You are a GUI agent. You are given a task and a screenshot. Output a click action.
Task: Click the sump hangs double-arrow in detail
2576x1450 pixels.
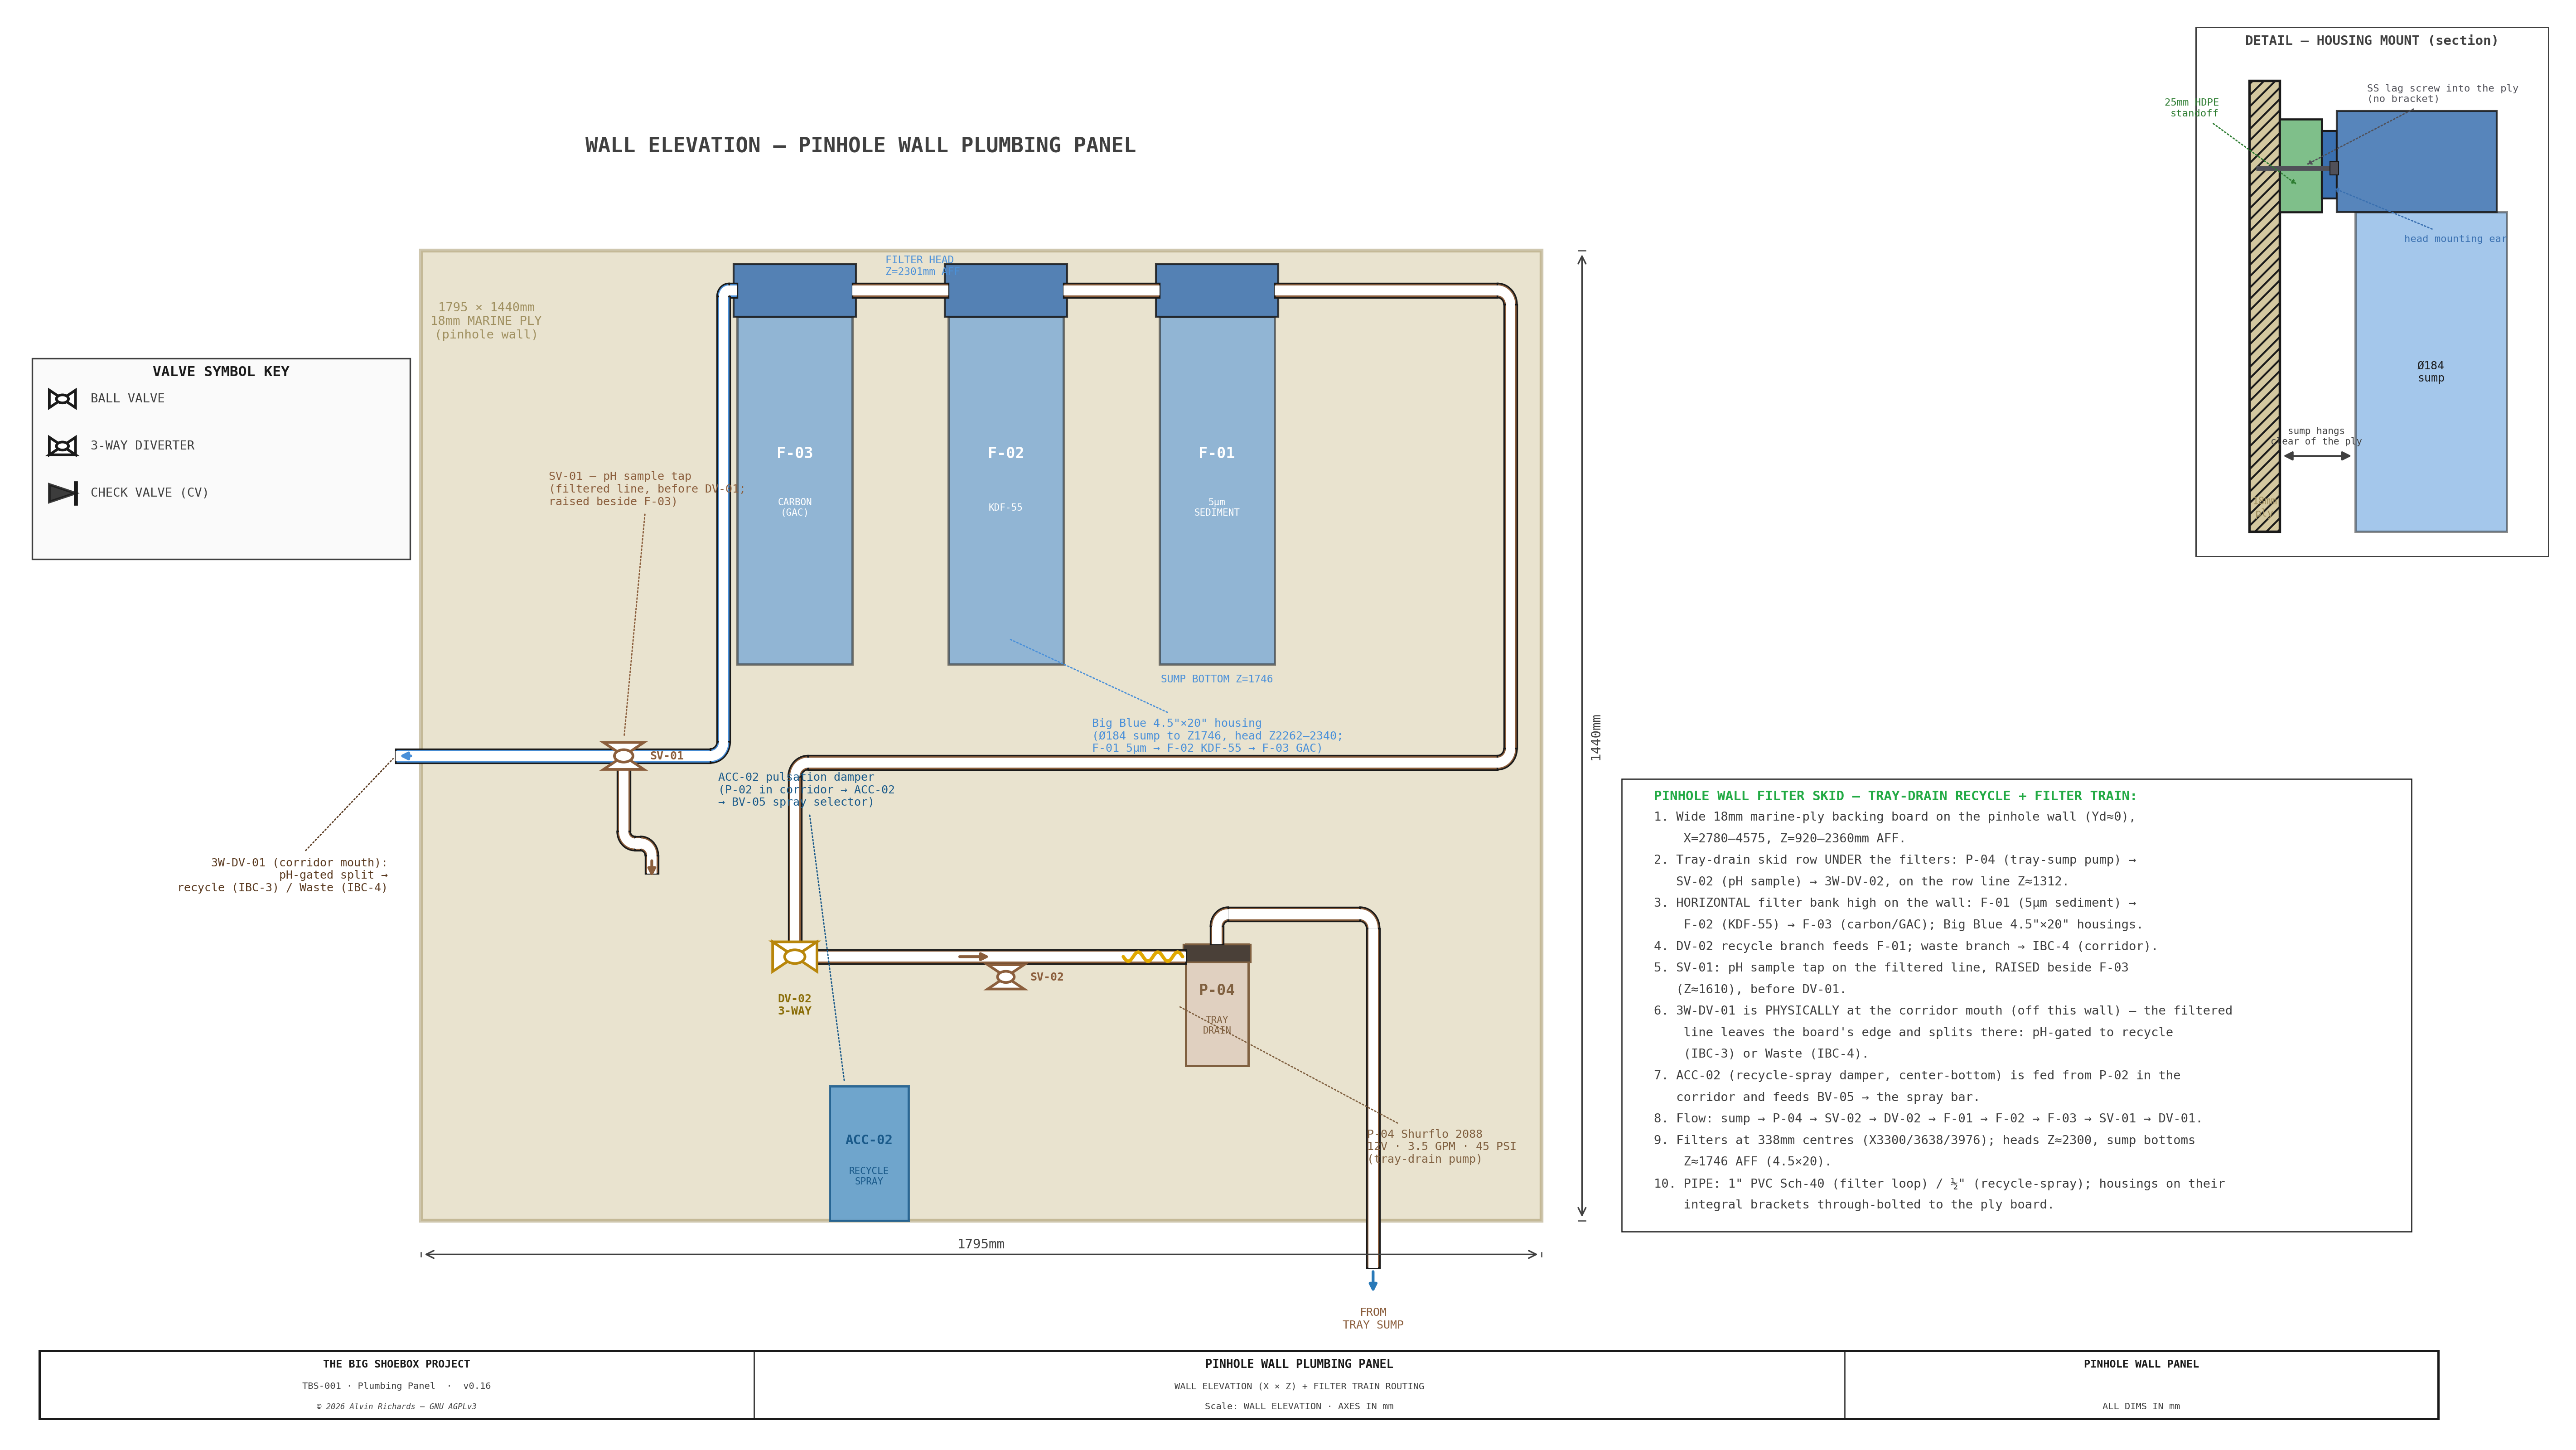(2317, 456)
